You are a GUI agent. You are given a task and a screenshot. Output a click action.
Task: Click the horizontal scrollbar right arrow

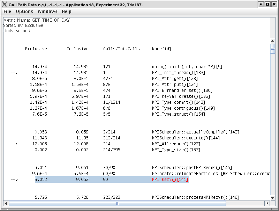tap(266, 203)
